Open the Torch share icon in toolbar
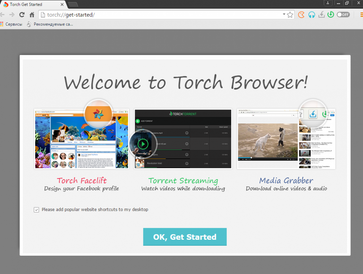This screenshot has height=274, width=363. [301, 15]
